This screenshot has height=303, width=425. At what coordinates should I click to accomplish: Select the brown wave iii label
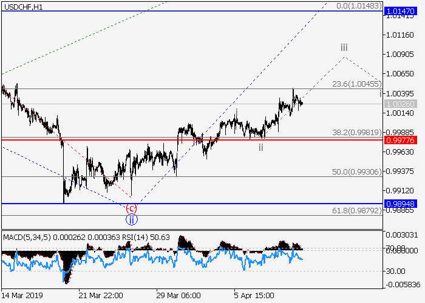tap(344, 47)
